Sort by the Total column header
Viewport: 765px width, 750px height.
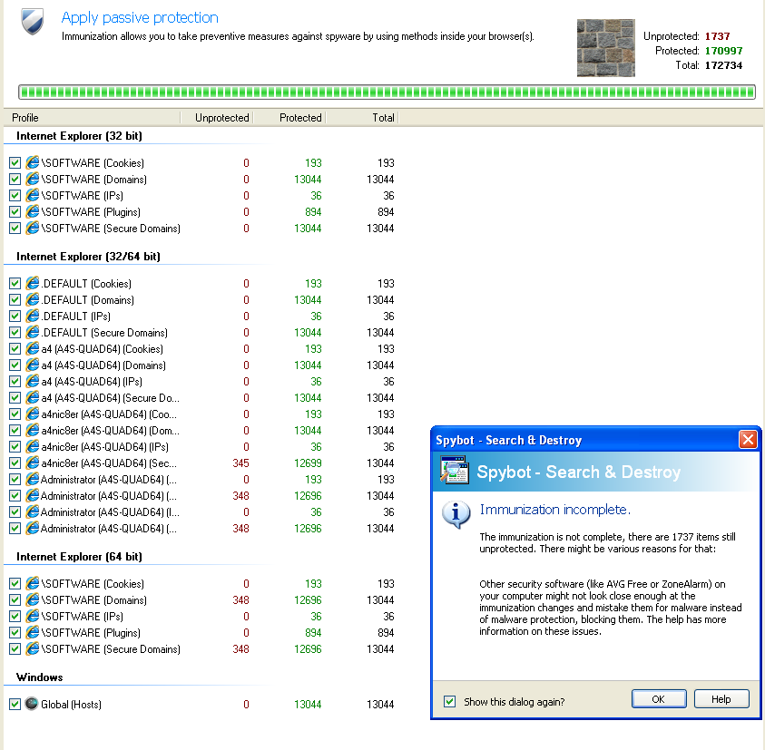362,118
